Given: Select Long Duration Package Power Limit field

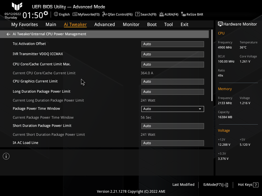Looking at the screenshot, I should [x=173, y=92].
